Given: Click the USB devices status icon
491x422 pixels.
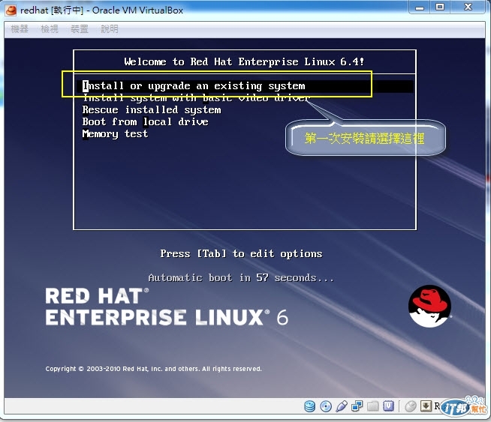Looking at the screenshot, I should point(342,406).
